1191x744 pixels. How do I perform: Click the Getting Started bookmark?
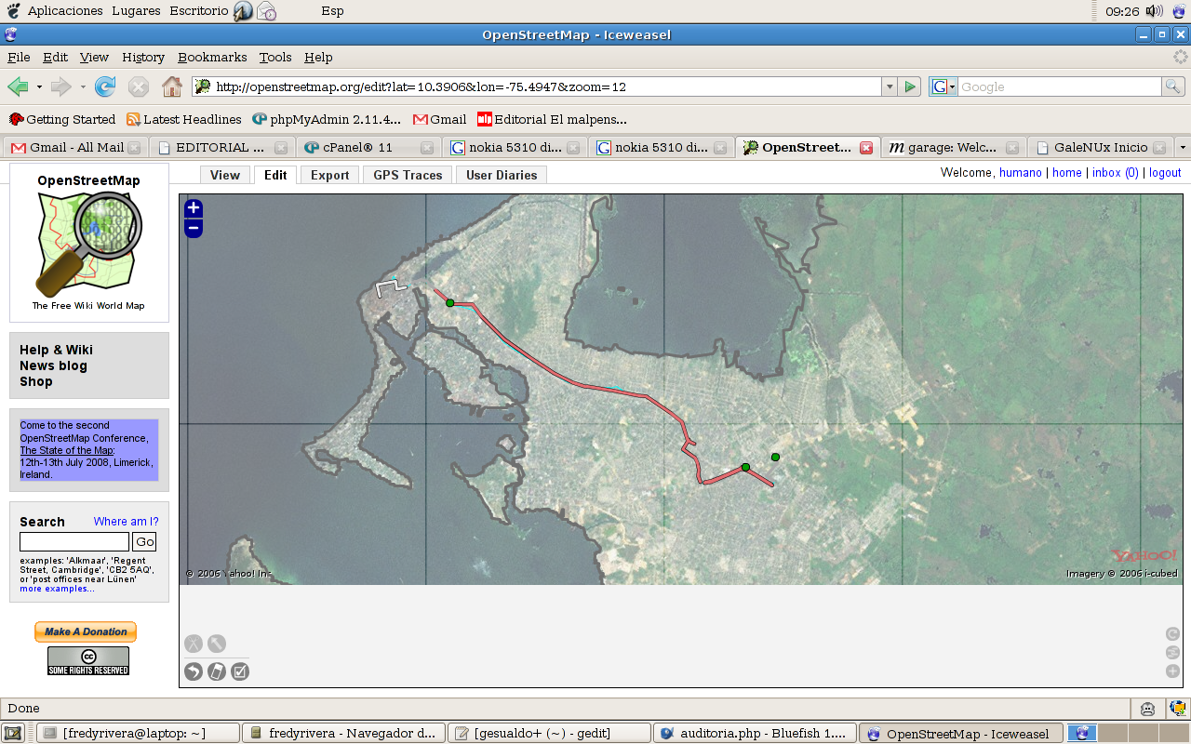[62, 119]
